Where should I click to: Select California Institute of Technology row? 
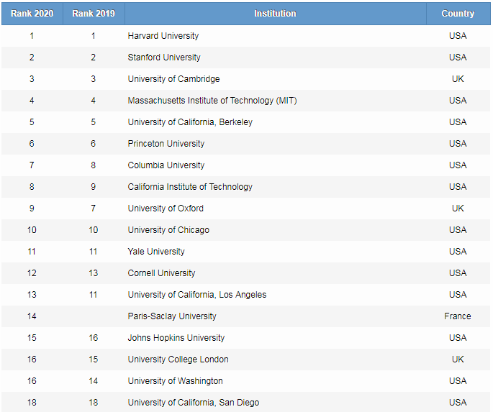[x=246, y=187]
